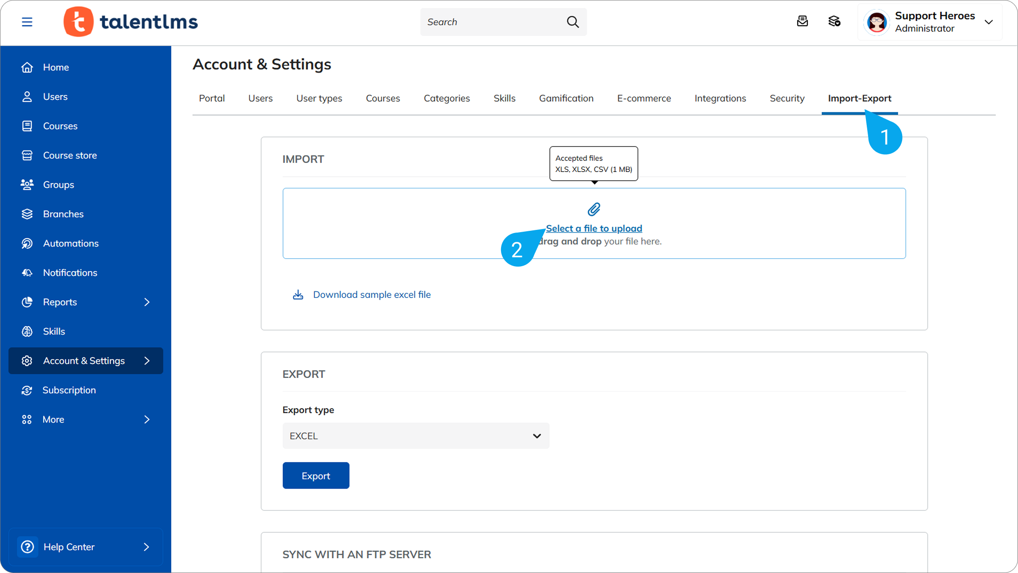Open the hamburger navigation menu
The image size is (1018, 573).
click(x=27, y=21)
